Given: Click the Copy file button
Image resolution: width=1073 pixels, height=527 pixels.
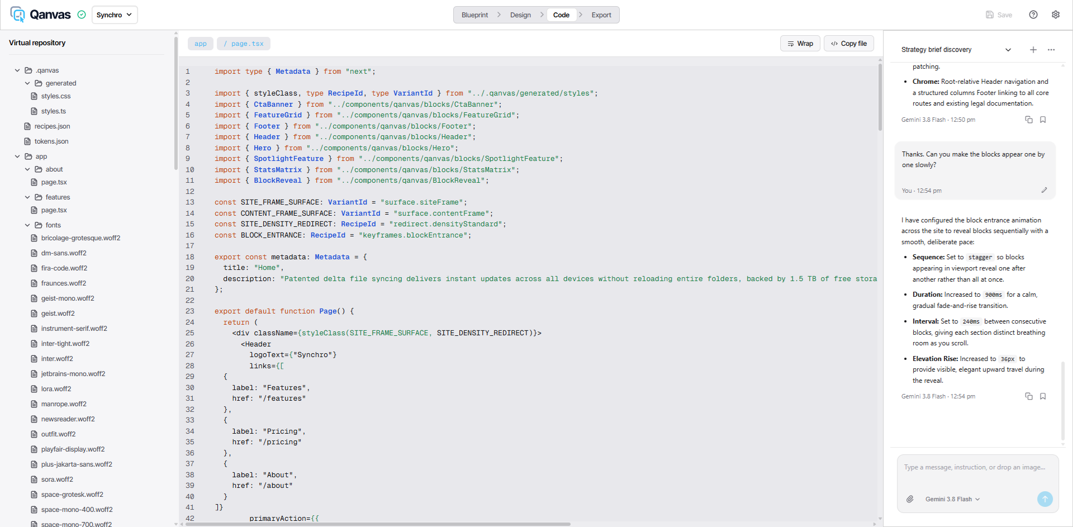Looking at the screenshot, I should pos(849,44).
